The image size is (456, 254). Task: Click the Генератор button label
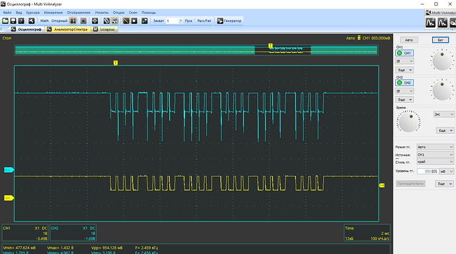click(233, 21)
